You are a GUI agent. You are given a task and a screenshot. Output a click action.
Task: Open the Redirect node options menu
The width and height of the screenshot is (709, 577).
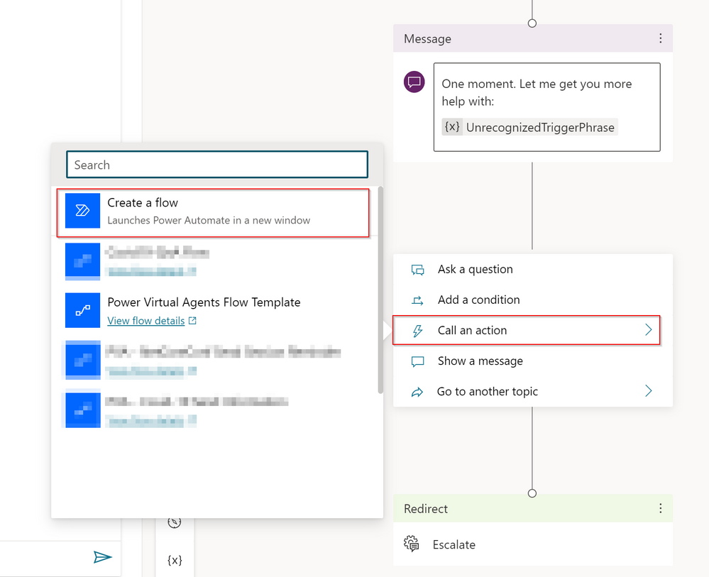[x=660, y=508]
